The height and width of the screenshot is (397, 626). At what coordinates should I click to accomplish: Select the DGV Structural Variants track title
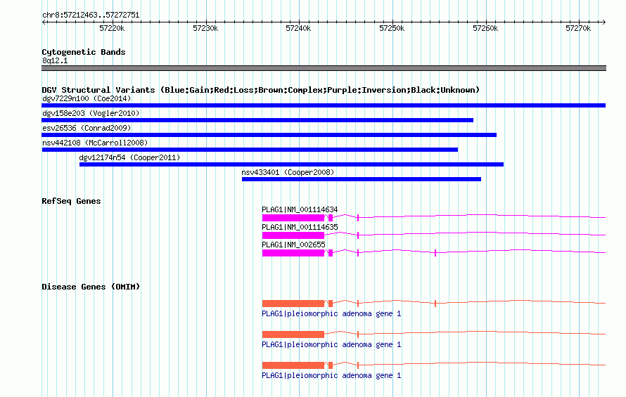point(261,90)
